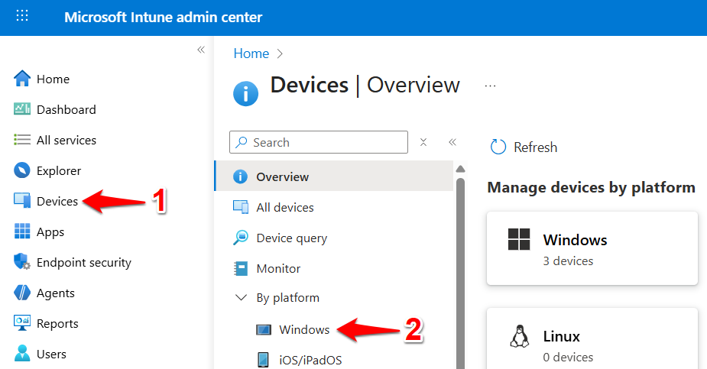Open Explorer in the sidebar
707x369 pixels.
59,171
